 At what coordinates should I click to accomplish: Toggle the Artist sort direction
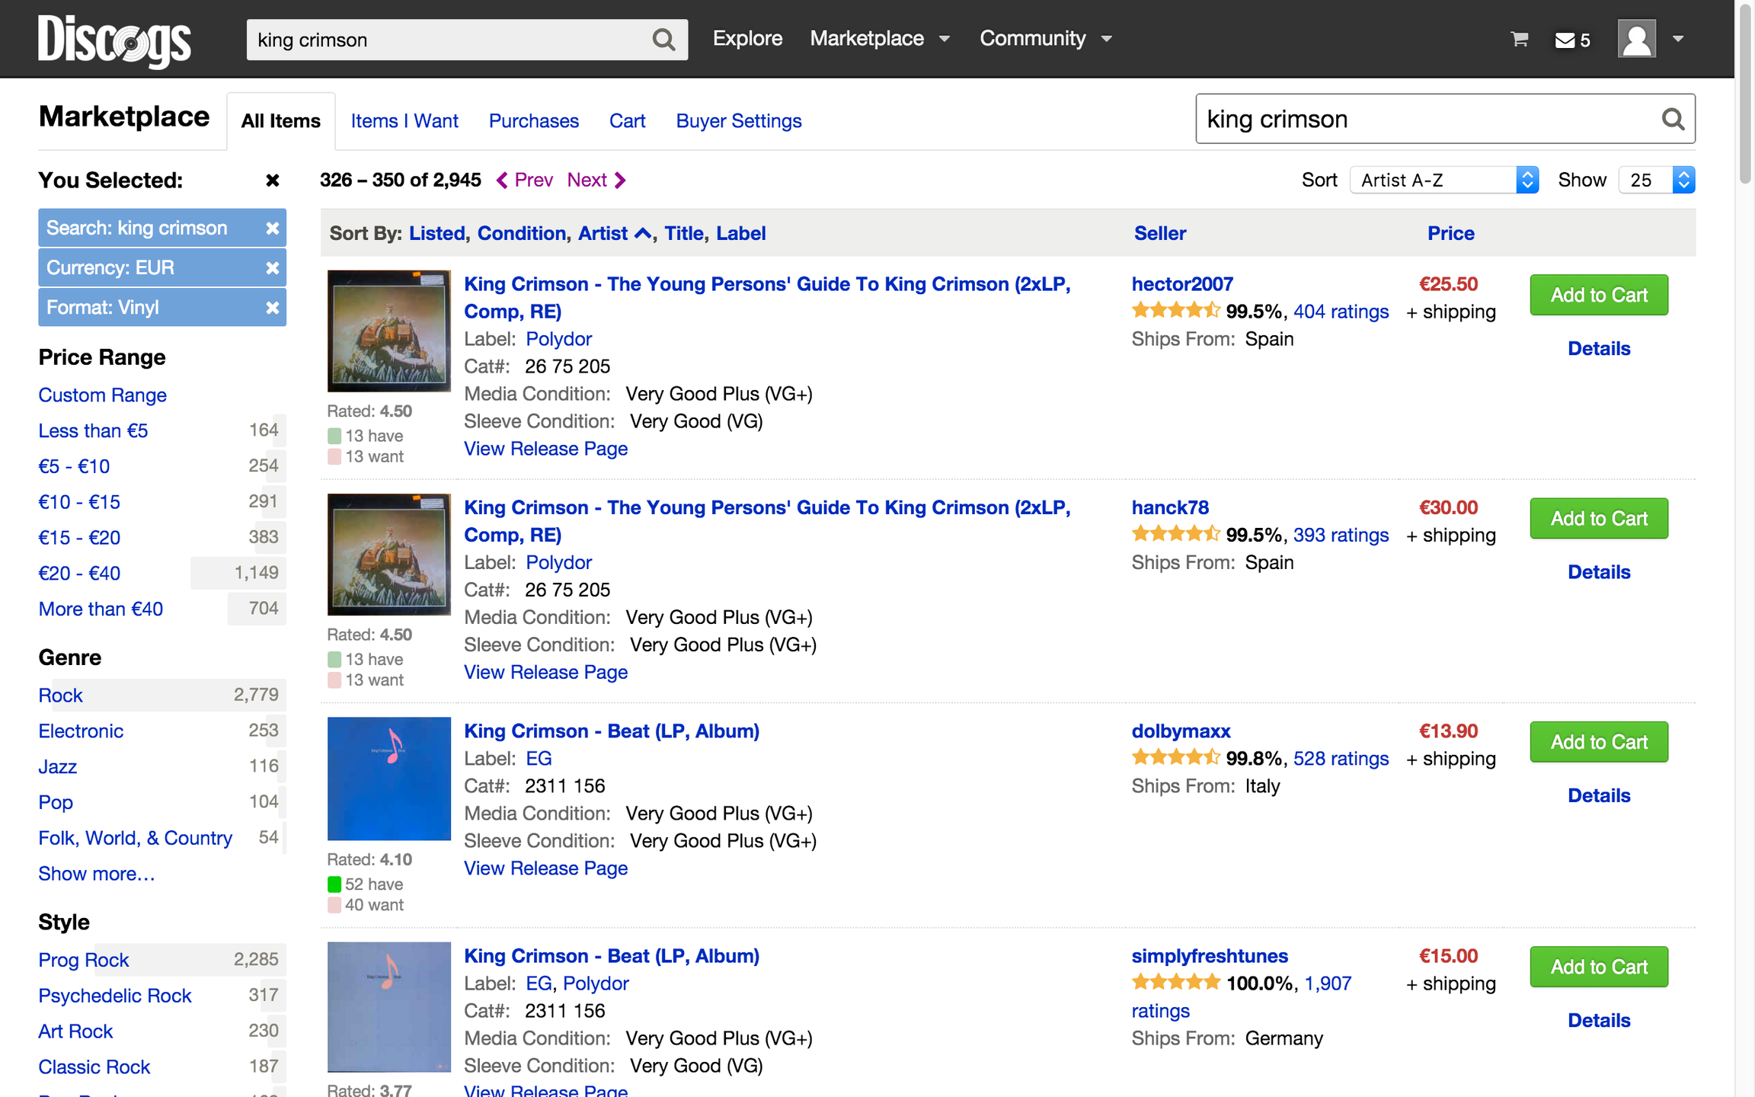point(614,233)
